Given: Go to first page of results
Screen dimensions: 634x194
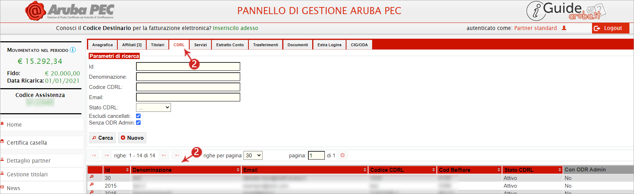Looking at the screenshot, I should click(x=94, y=155).
